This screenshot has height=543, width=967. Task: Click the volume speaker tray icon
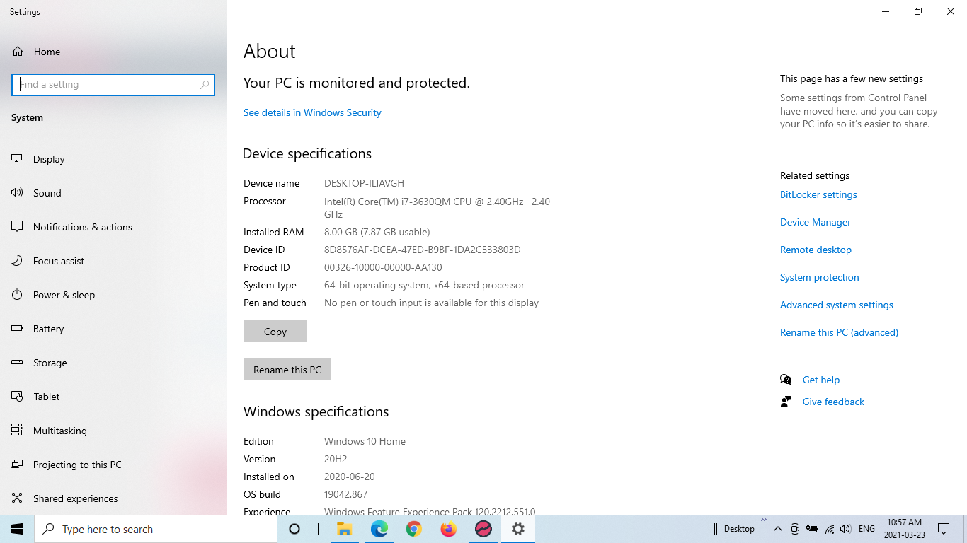(846, 529)
